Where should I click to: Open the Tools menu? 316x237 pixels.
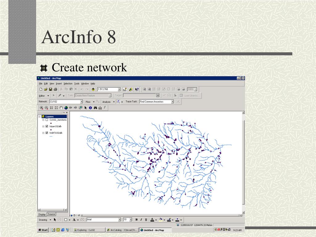click(77, 83)
